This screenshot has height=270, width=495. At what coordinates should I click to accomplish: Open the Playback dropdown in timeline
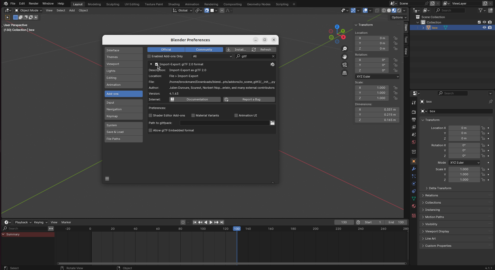point(23,222)
